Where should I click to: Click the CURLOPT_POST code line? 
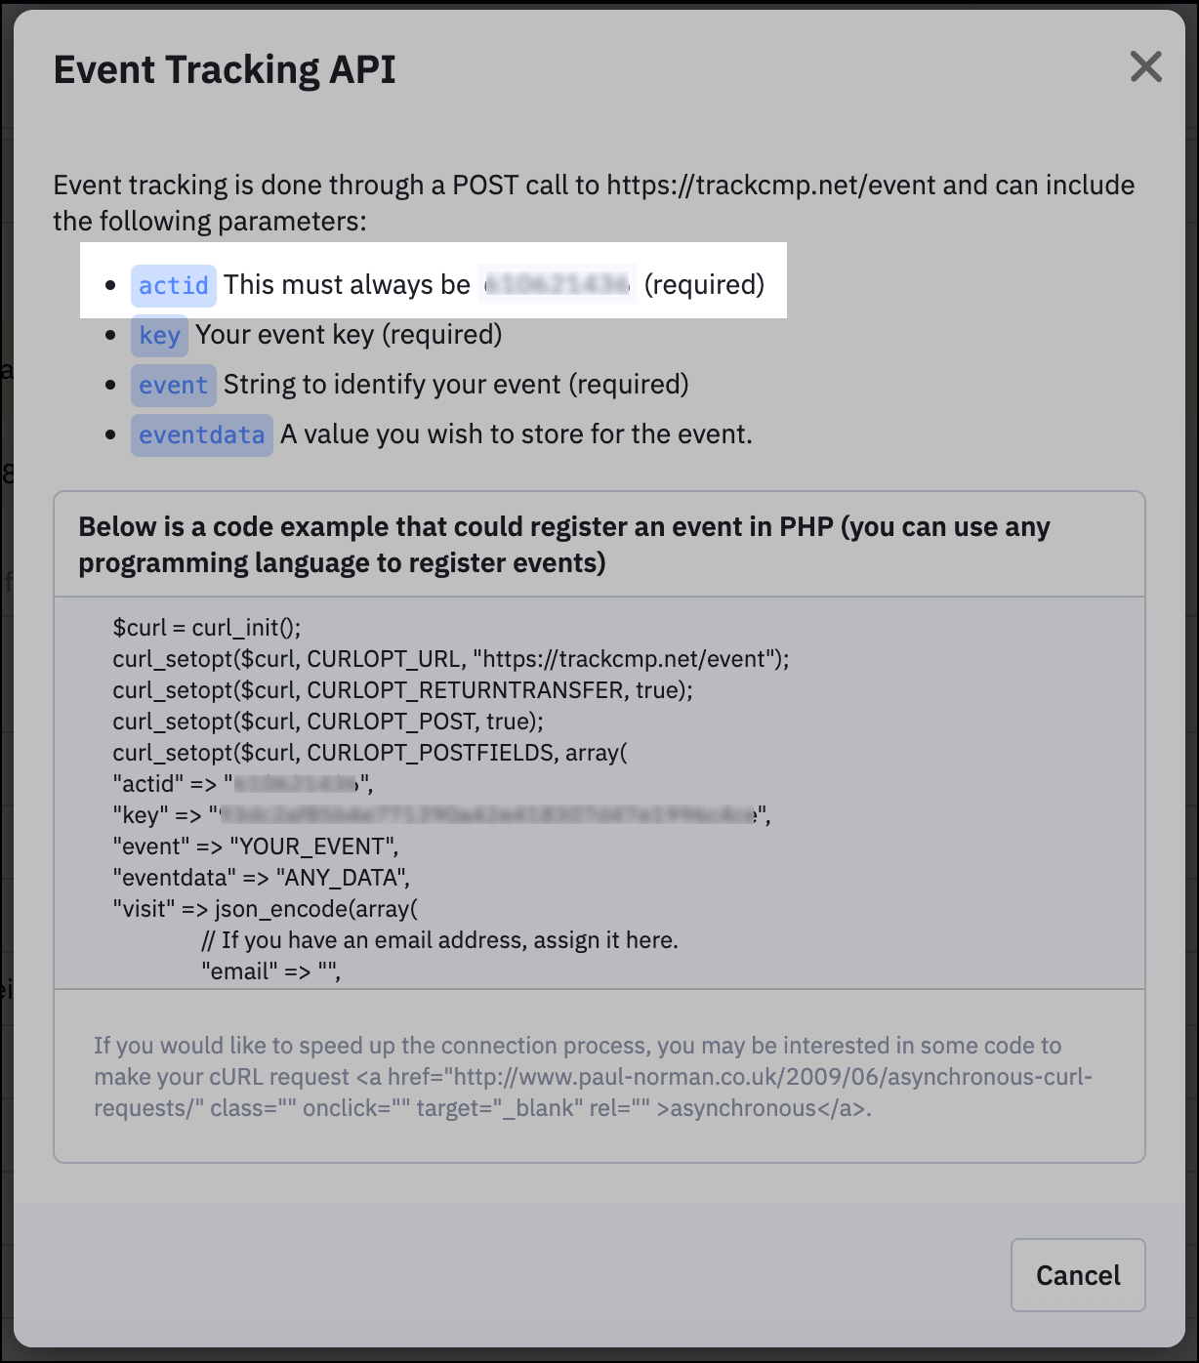(x=328, y=722)
